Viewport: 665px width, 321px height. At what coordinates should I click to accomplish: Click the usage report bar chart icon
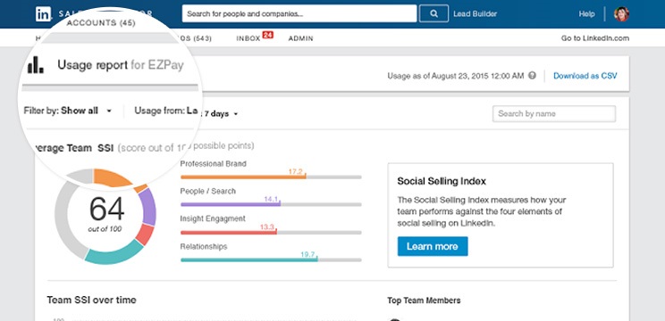pos(36,65)
